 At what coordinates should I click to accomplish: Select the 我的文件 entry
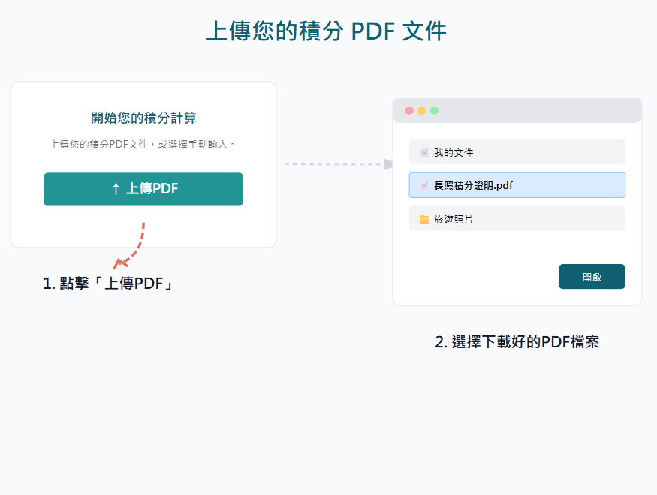pos(517,152)
